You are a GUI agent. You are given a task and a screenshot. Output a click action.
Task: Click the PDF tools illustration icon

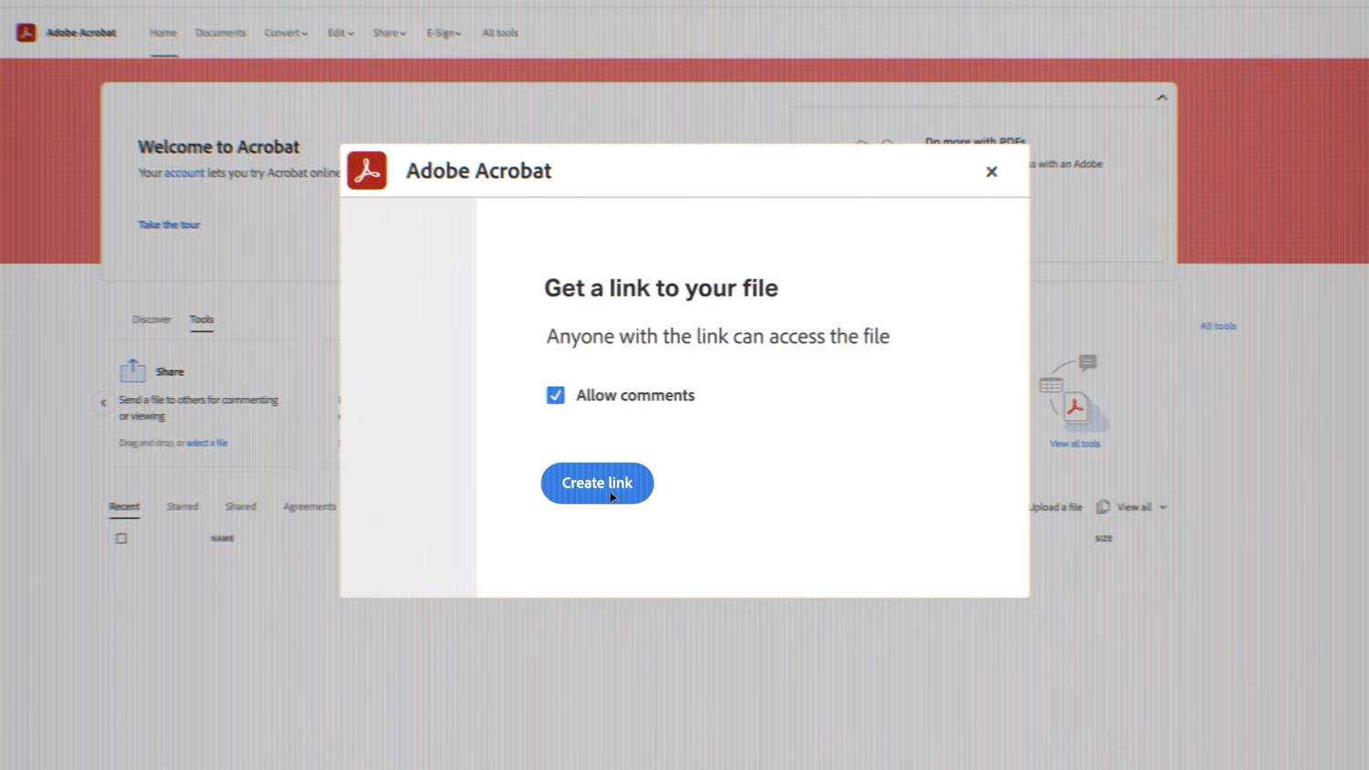pyautogui.click(x=1074, y=394)
